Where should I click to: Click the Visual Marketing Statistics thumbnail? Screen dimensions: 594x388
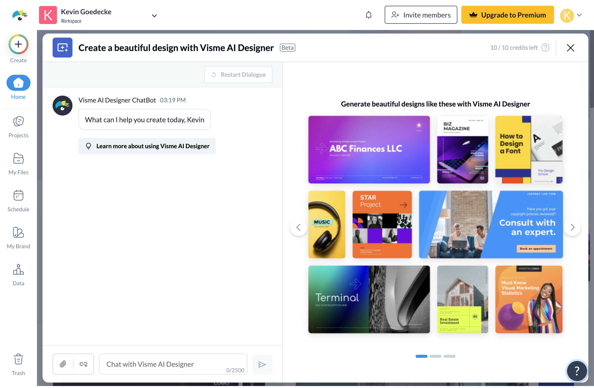[x=529, y=299]
